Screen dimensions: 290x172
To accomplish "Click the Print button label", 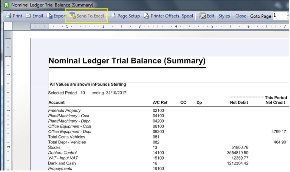I will pos(18,16).
